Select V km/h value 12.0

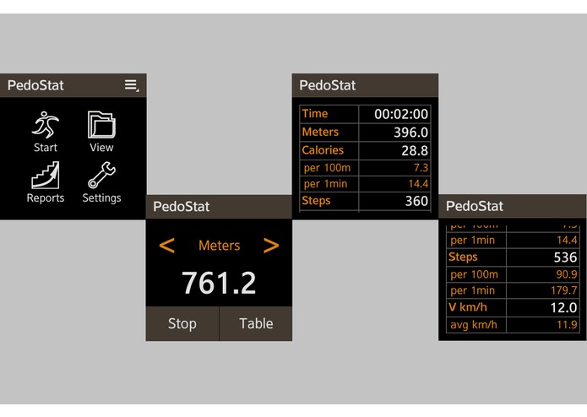563,307
